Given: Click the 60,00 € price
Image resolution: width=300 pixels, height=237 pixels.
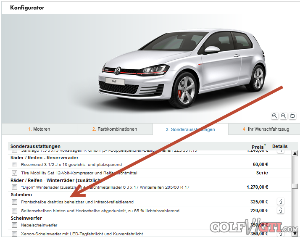Looking at the screenshot, I should pyautogui.click(x=261, y=164).
